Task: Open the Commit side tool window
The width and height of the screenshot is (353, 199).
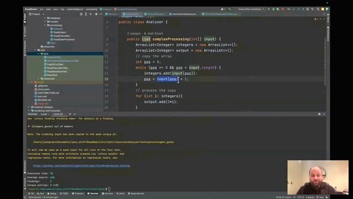Action: tap(25, 32)
